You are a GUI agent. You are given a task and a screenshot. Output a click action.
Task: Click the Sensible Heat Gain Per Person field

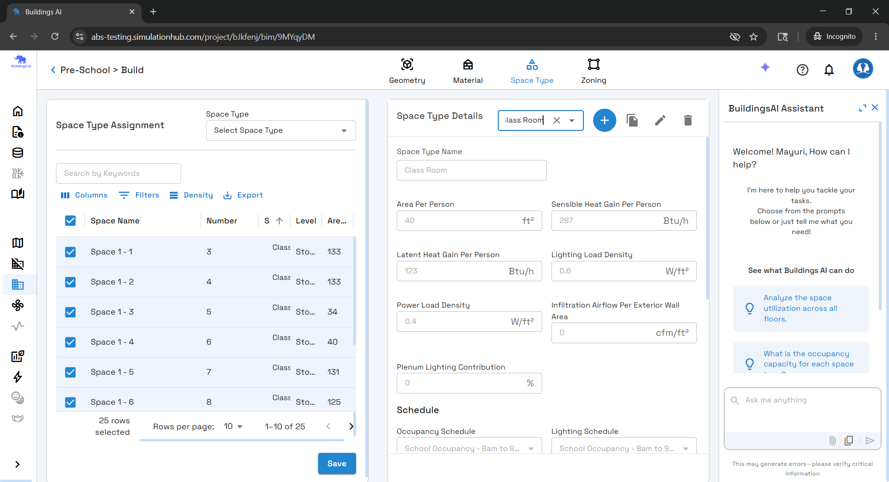(624, 221)
